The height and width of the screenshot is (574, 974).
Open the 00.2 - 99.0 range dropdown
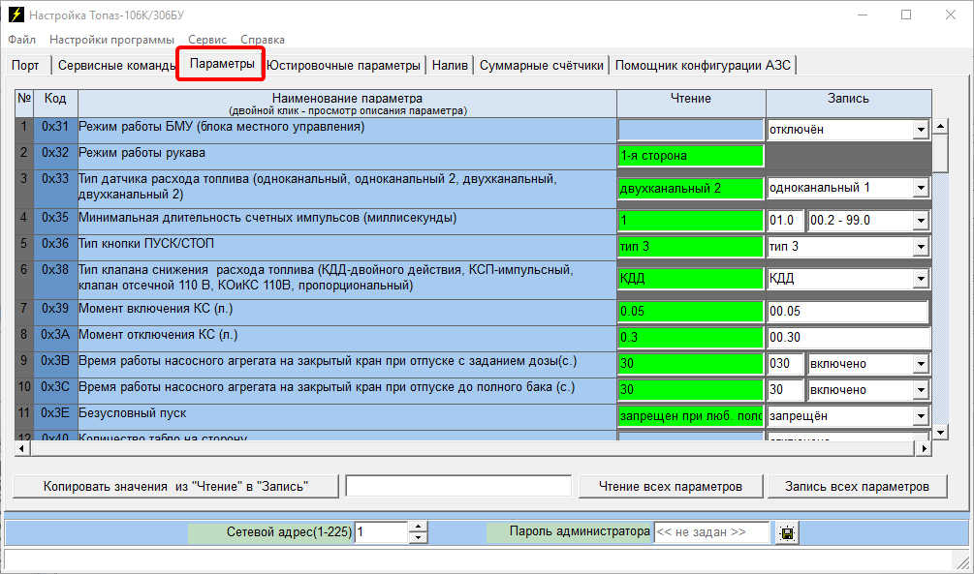click(922, 221)
